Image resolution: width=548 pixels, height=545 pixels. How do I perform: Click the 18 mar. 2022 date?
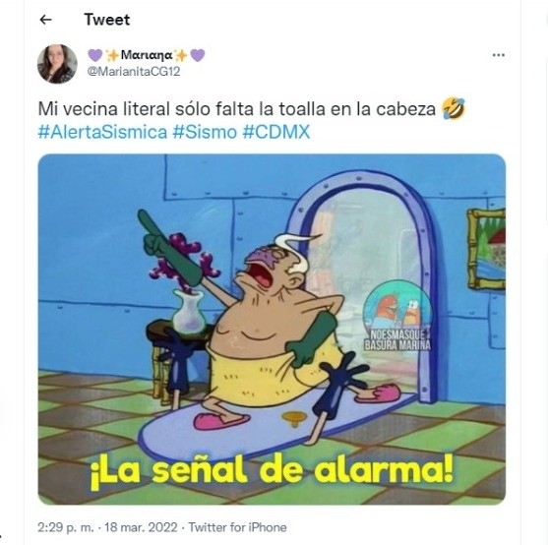point(142,527)
